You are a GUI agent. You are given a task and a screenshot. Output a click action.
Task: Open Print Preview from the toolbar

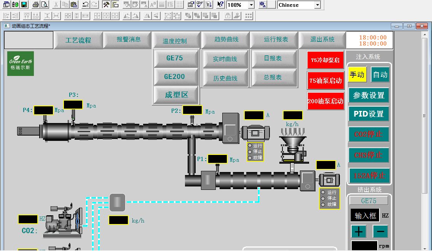coord(44,5)
